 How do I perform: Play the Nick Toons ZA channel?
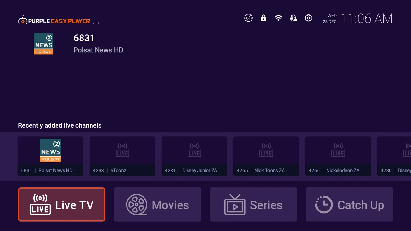pos(266,156)
